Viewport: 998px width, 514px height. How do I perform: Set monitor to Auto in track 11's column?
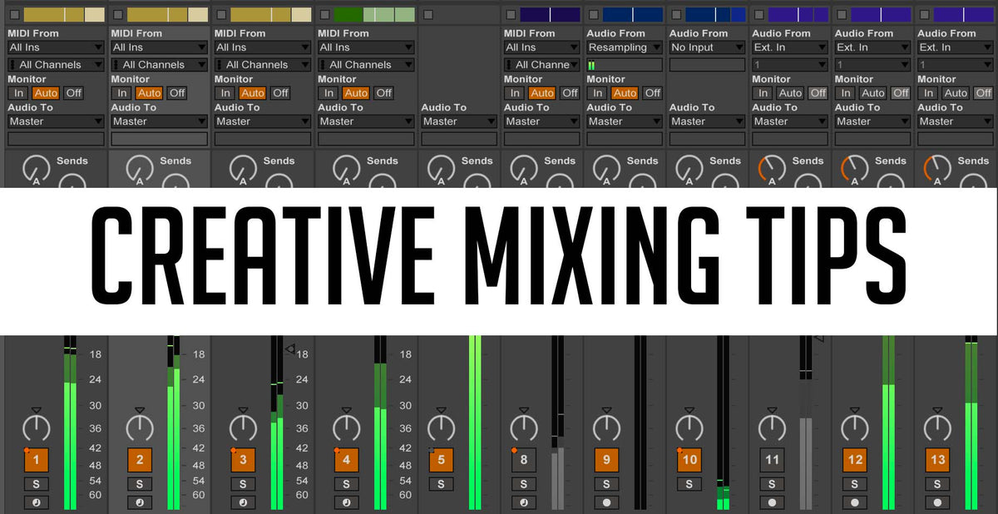click(x=790, y=93)
